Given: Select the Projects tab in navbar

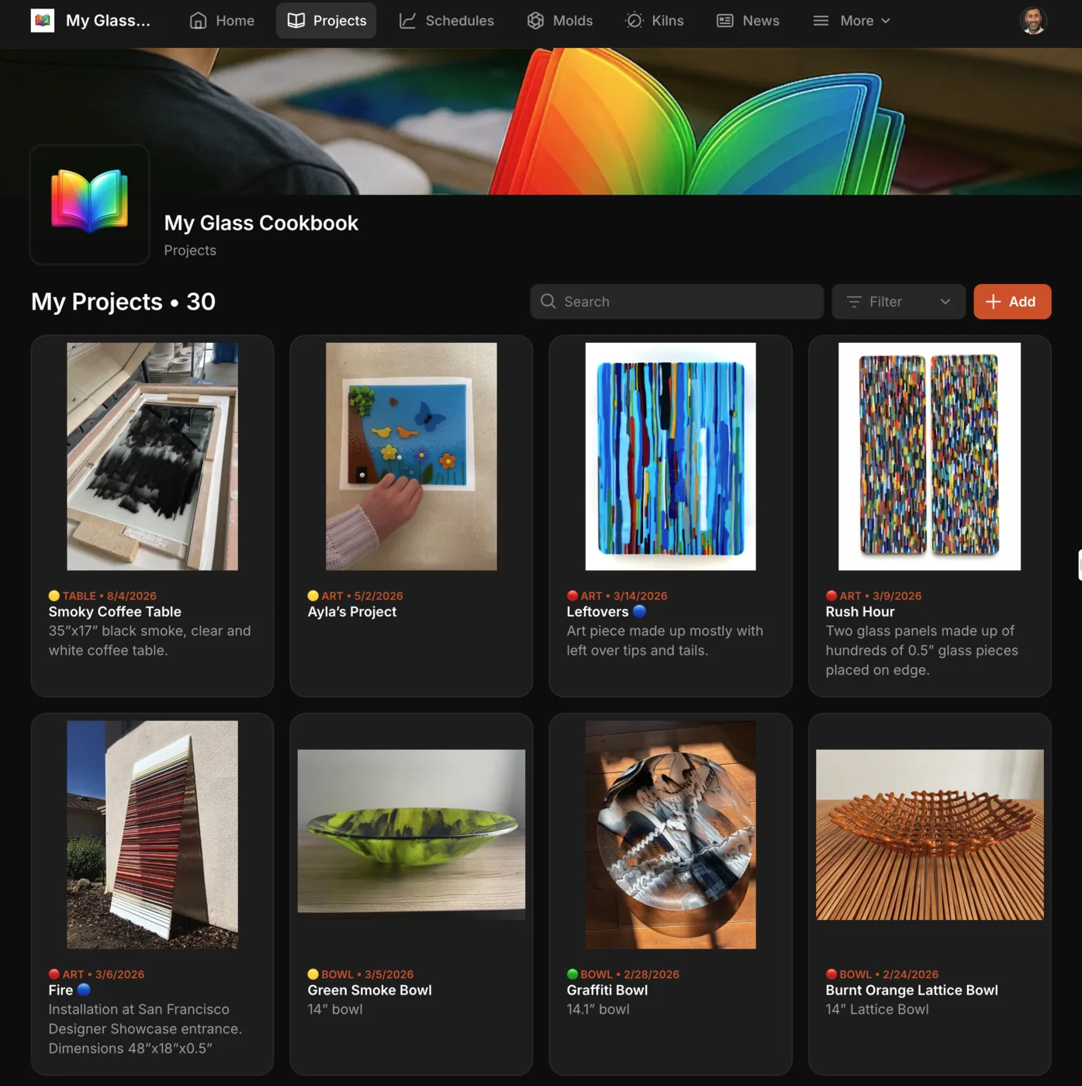Looking at the screenshot, I should click(327, 20).
